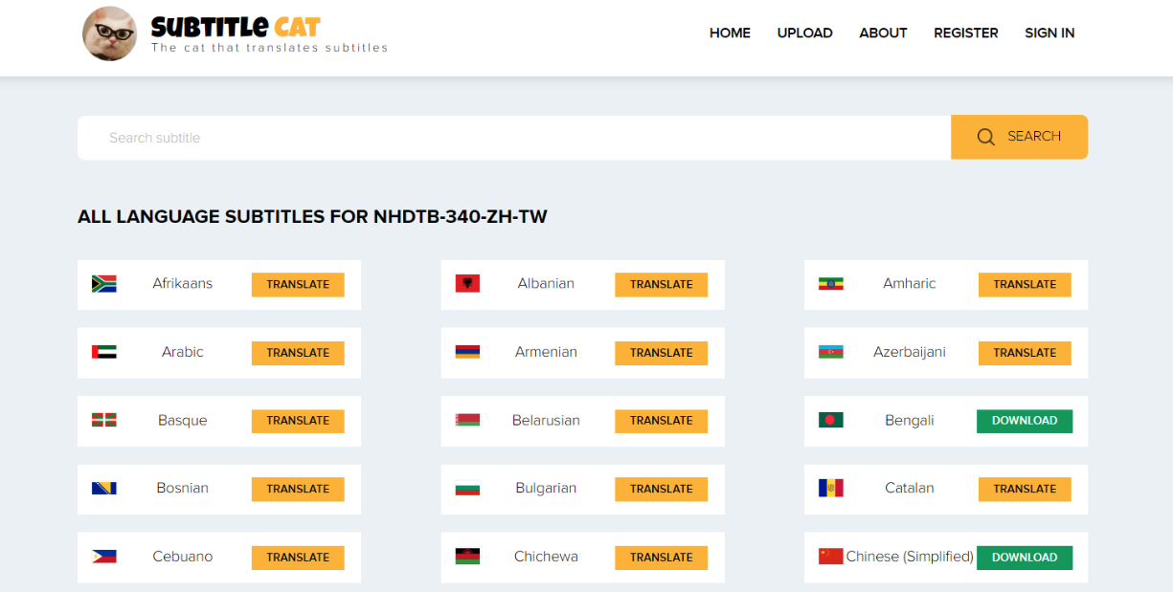This screenshot has height=592, width=1173.
Task: Click TRANSLATE for Armenian
Action: click(661, 353)
